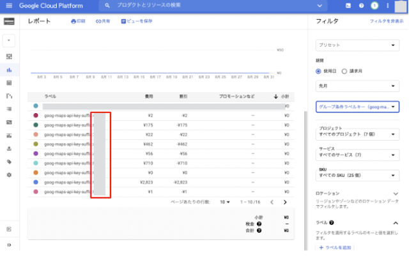Expand the collapsed sidebar with arrow icon
409x262 pixels.
(x=9, y=245)
